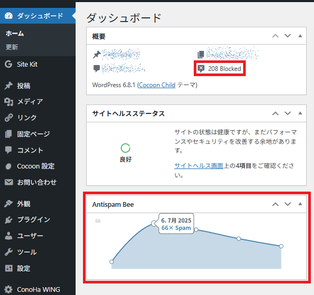Click the last chart point on Antispam Bee graph

[281, 246]
